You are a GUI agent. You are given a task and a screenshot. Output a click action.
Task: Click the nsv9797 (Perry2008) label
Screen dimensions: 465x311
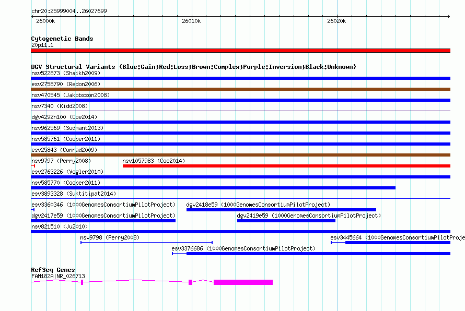click(61, 161)
